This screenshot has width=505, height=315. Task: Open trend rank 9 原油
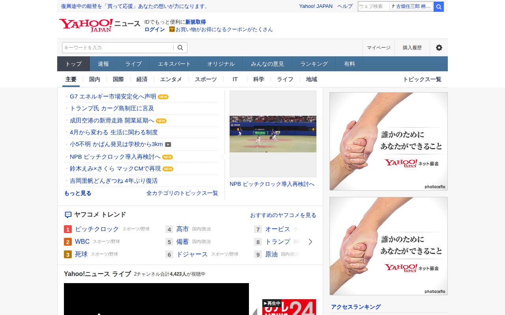271,254
